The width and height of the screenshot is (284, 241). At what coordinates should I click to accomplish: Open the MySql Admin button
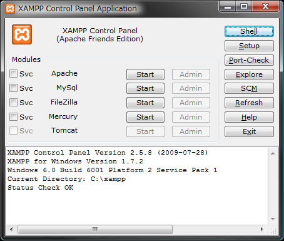pos(191,88)
